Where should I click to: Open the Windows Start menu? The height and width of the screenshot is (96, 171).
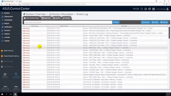tap(2, 94)
